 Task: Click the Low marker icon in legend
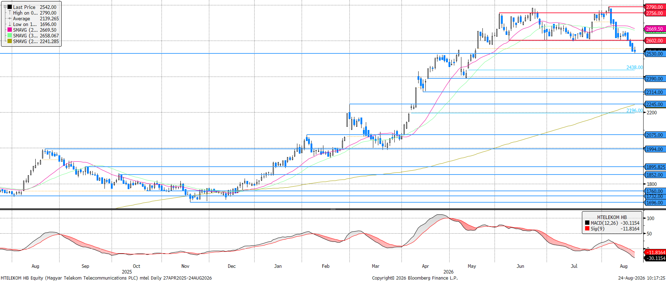click(x=10, y=24)
